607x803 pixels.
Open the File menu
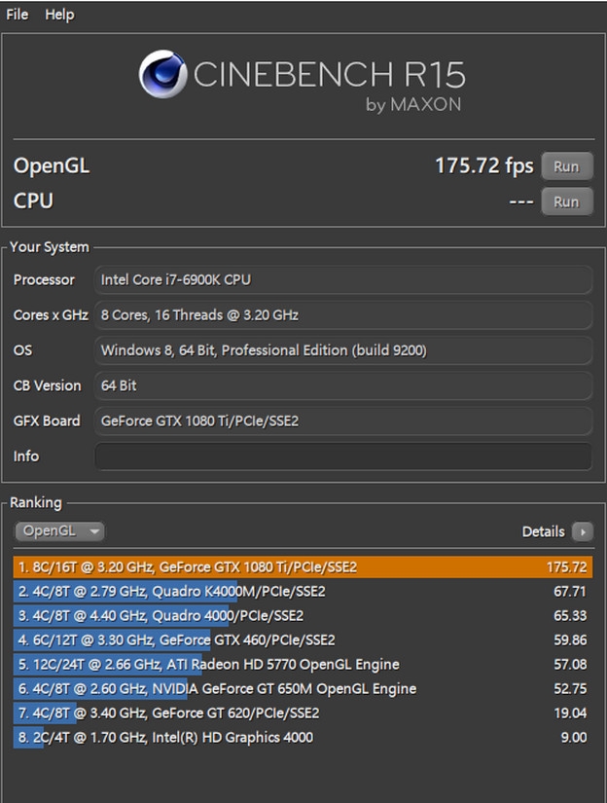pyautogui.click(x=17, y=15)
